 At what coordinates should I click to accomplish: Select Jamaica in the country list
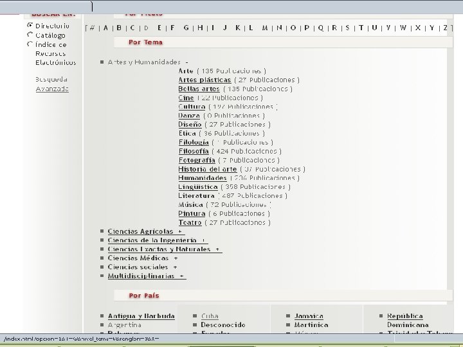(x=309, y=316)
